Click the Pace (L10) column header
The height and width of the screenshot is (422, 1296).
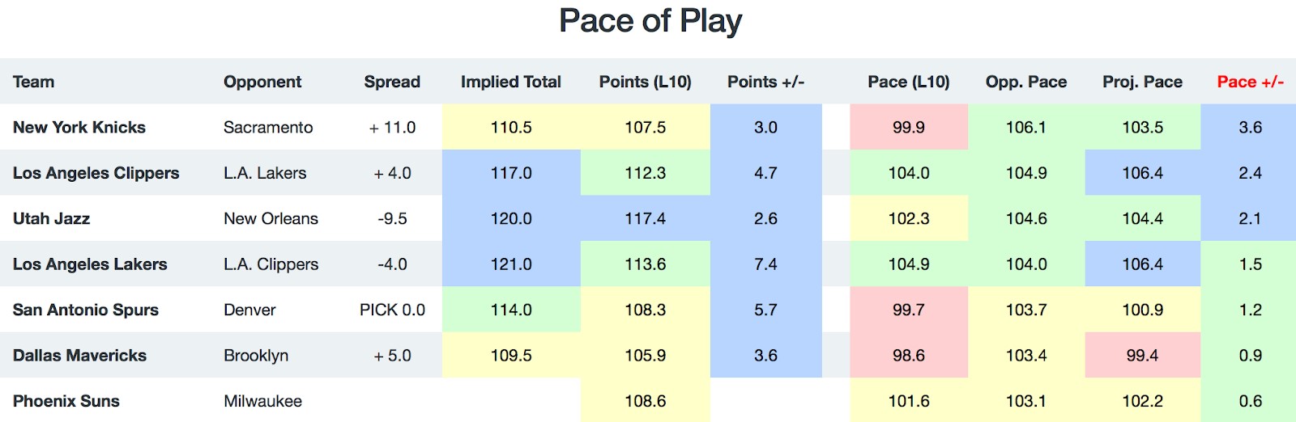pyautogui.click(x=909, y=82)
